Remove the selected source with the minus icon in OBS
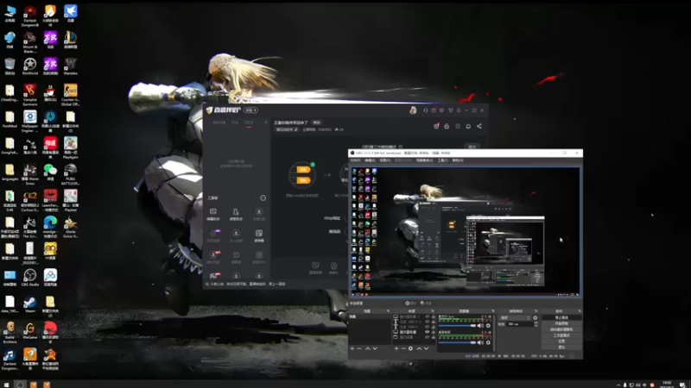The height and width of the screenshot is (388, 691). click(403, 348)
